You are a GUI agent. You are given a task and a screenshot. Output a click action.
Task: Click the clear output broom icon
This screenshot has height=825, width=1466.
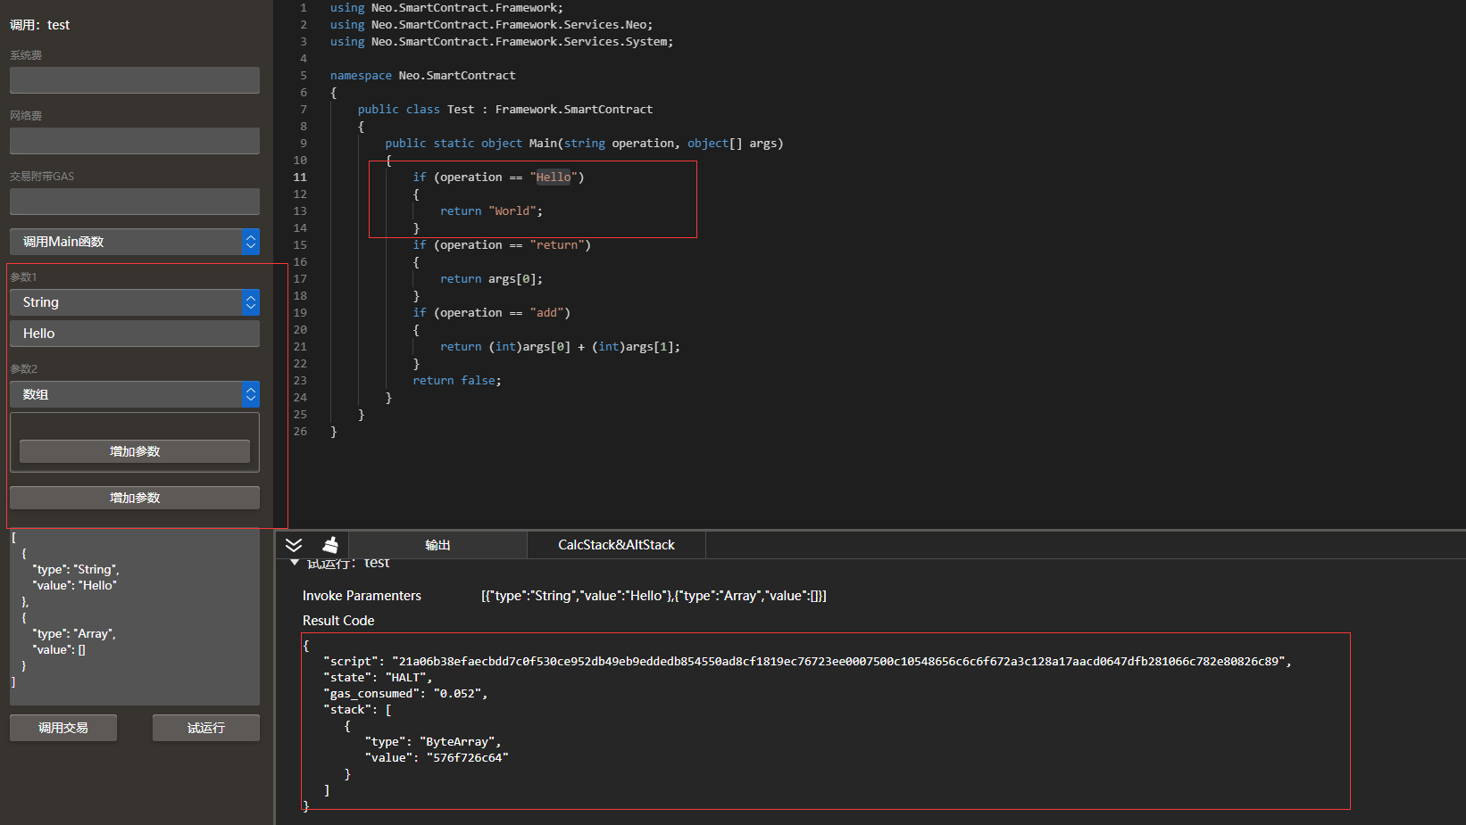(x=330, y=545)
